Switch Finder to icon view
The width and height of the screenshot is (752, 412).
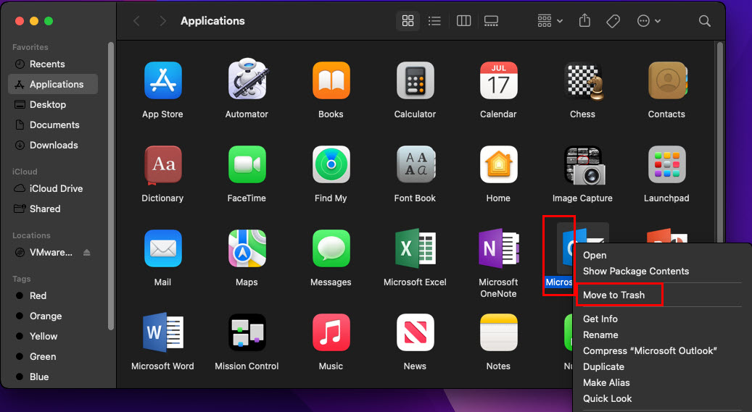pyautogui.click(x=408, y=20)
